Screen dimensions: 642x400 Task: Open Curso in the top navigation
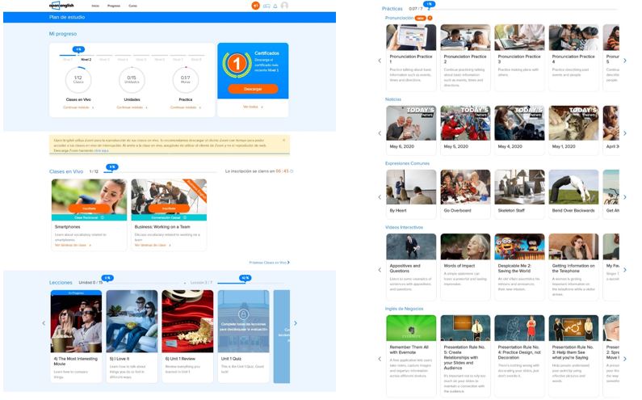(132, 6)
